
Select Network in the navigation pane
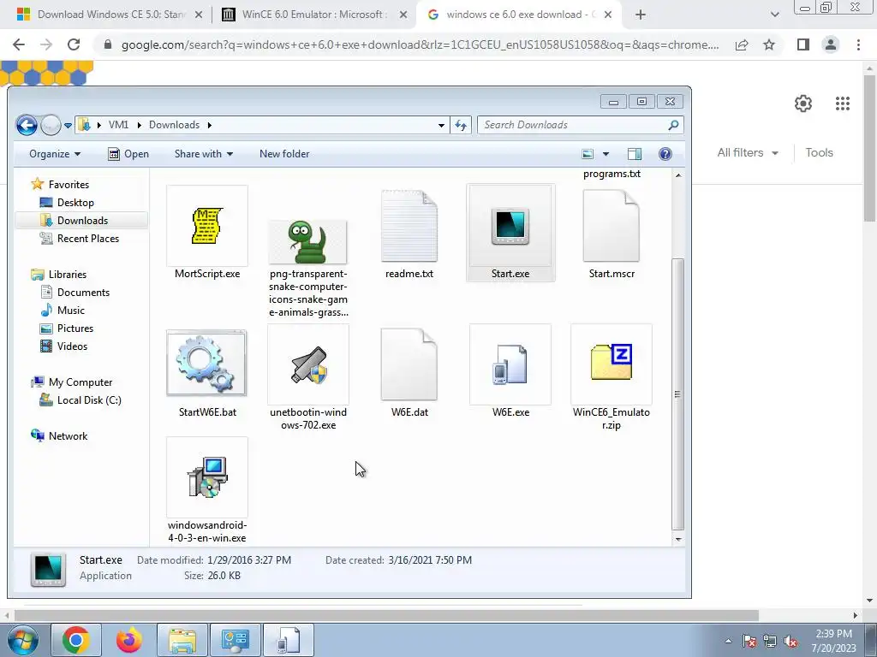68,435
